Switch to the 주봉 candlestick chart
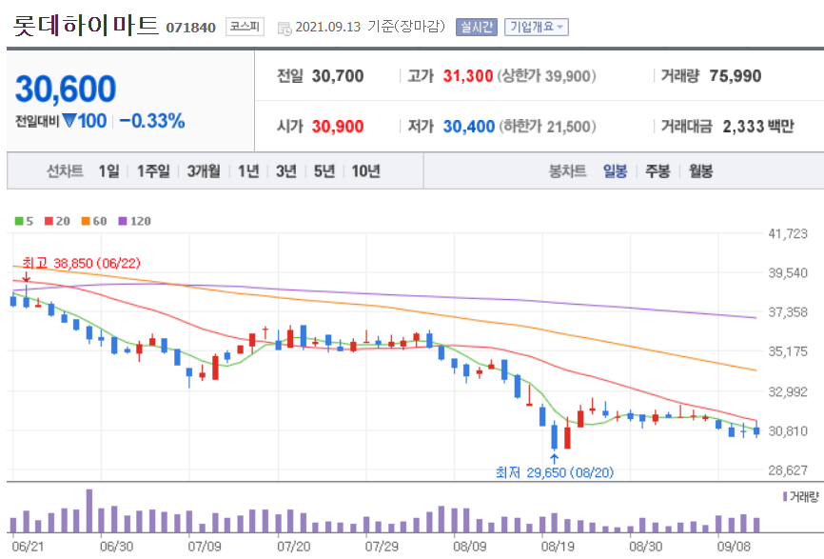This screenshot has width=824, height=559. (657, 170)
